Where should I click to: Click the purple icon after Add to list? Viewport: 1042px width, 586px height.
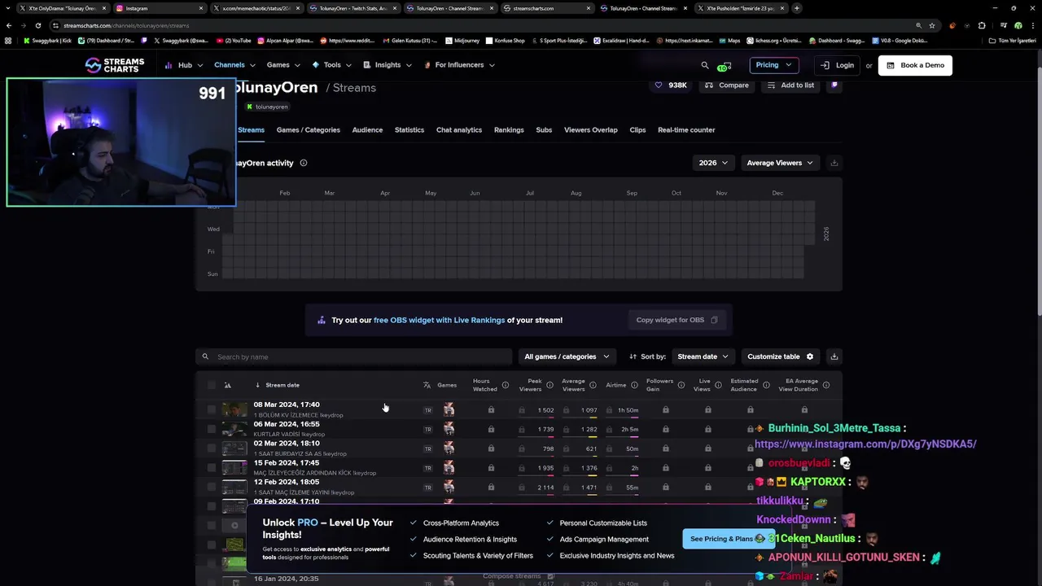click(834, 85)
